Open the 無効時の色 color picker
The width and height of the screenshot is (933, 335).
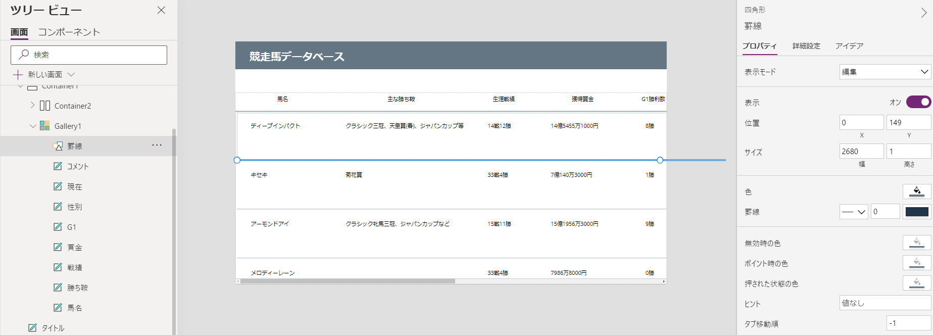(916, 243)
